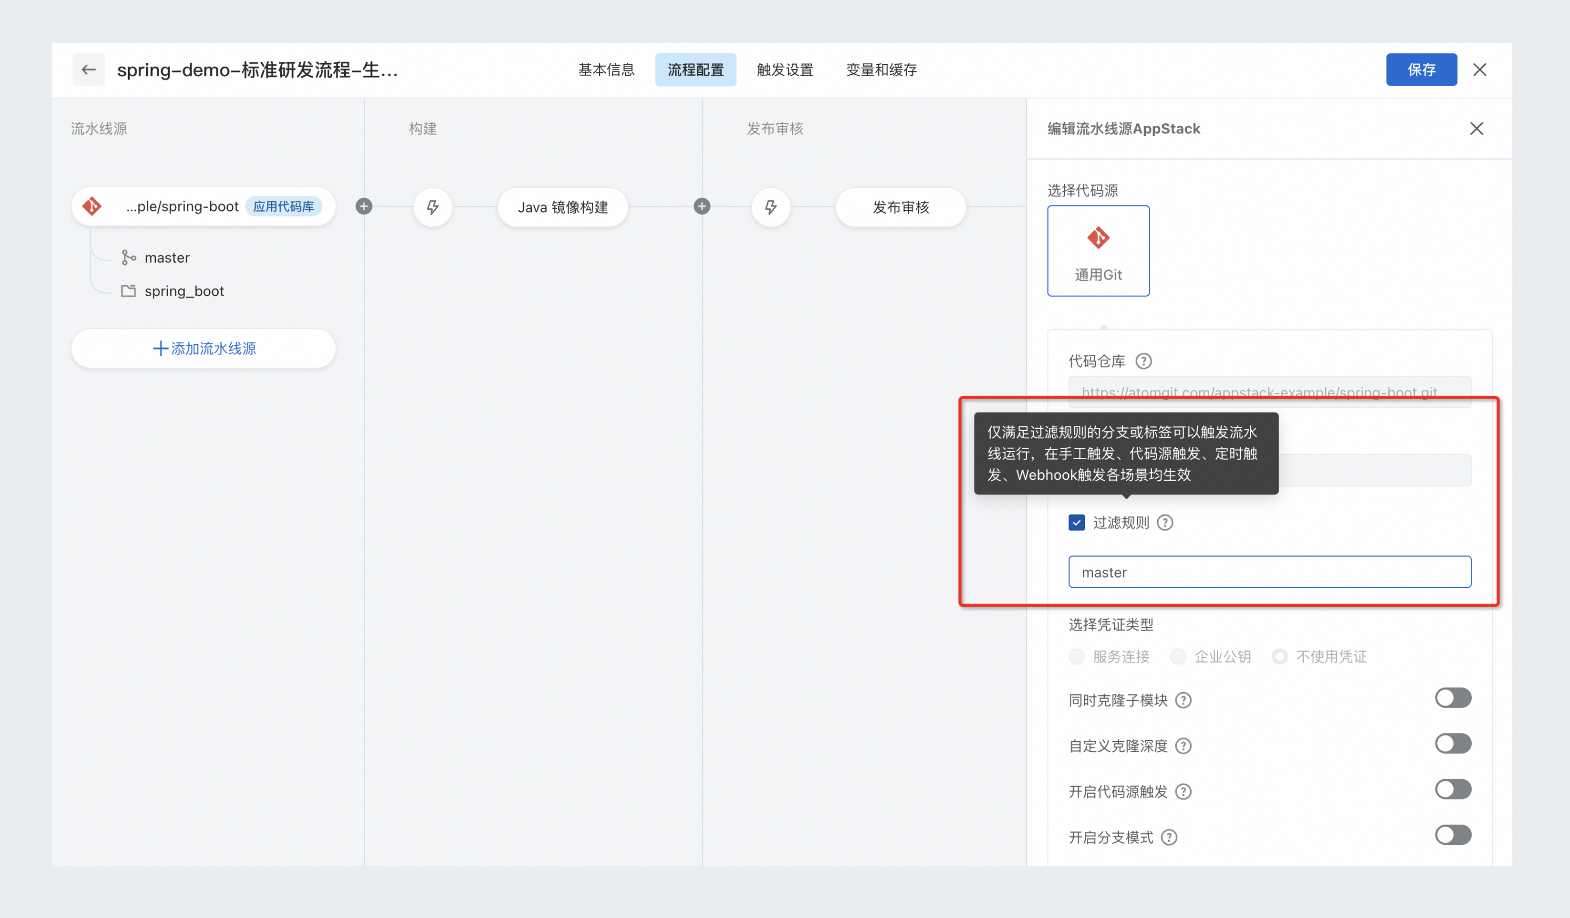Image resolution: width=1570 pixels, height=918 pixels.
Task: Switch to 流程配置 tab
Action: 695,69
